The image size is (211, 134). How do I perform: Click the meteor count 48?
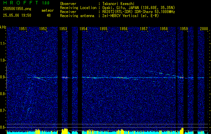49,15
